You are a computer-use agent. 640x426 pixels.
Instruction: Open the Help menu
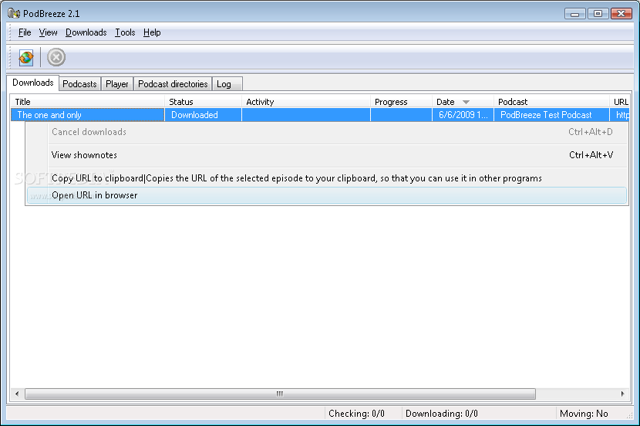(x=152, y=32)
